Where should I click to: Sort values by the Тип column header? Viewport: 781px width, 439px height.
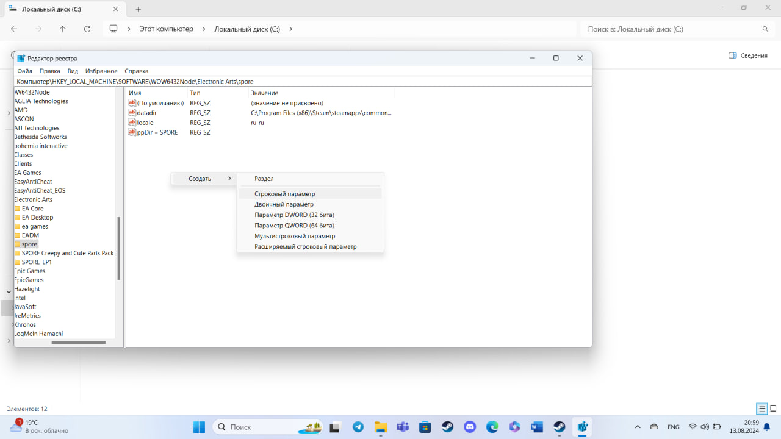pyautogui.click(x=217, y=93)
